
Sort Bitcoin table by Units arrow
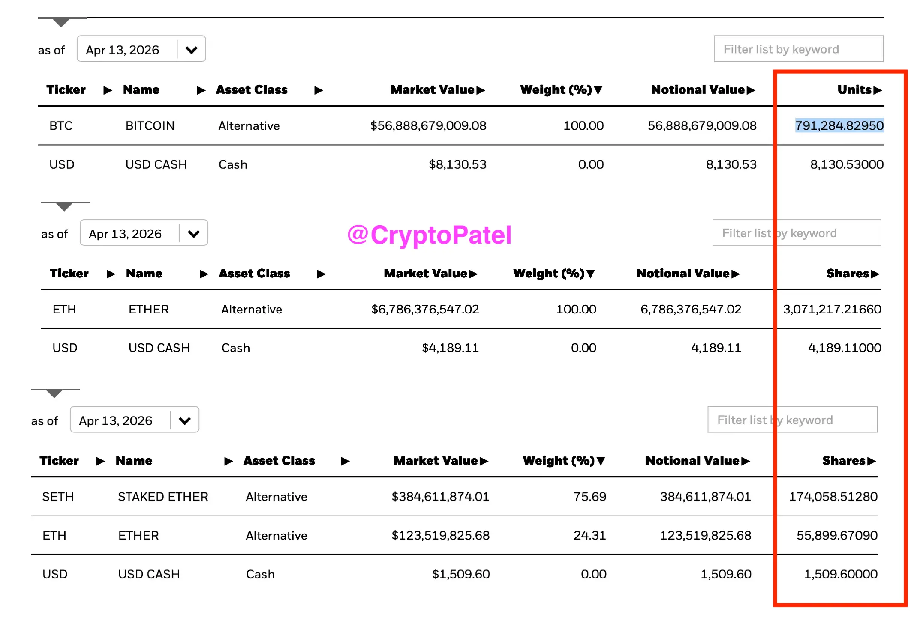click(x=878, y=90)
